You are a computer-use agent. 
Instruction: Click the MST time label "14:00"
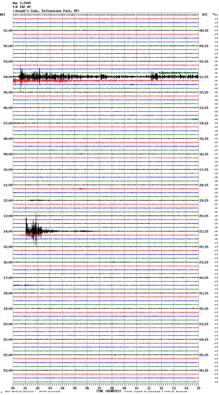(8, 231)
